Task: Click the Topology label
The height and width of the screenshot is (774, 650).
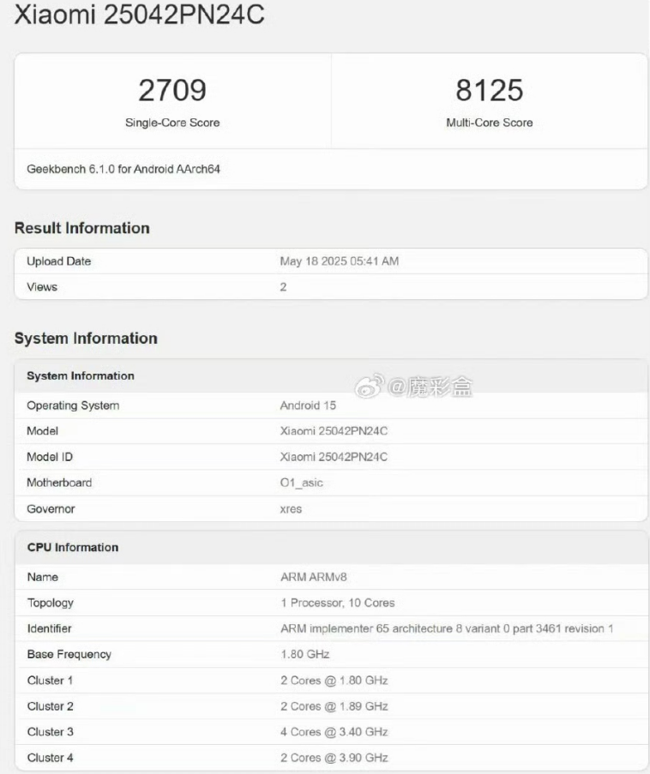Action: [51, 603]
